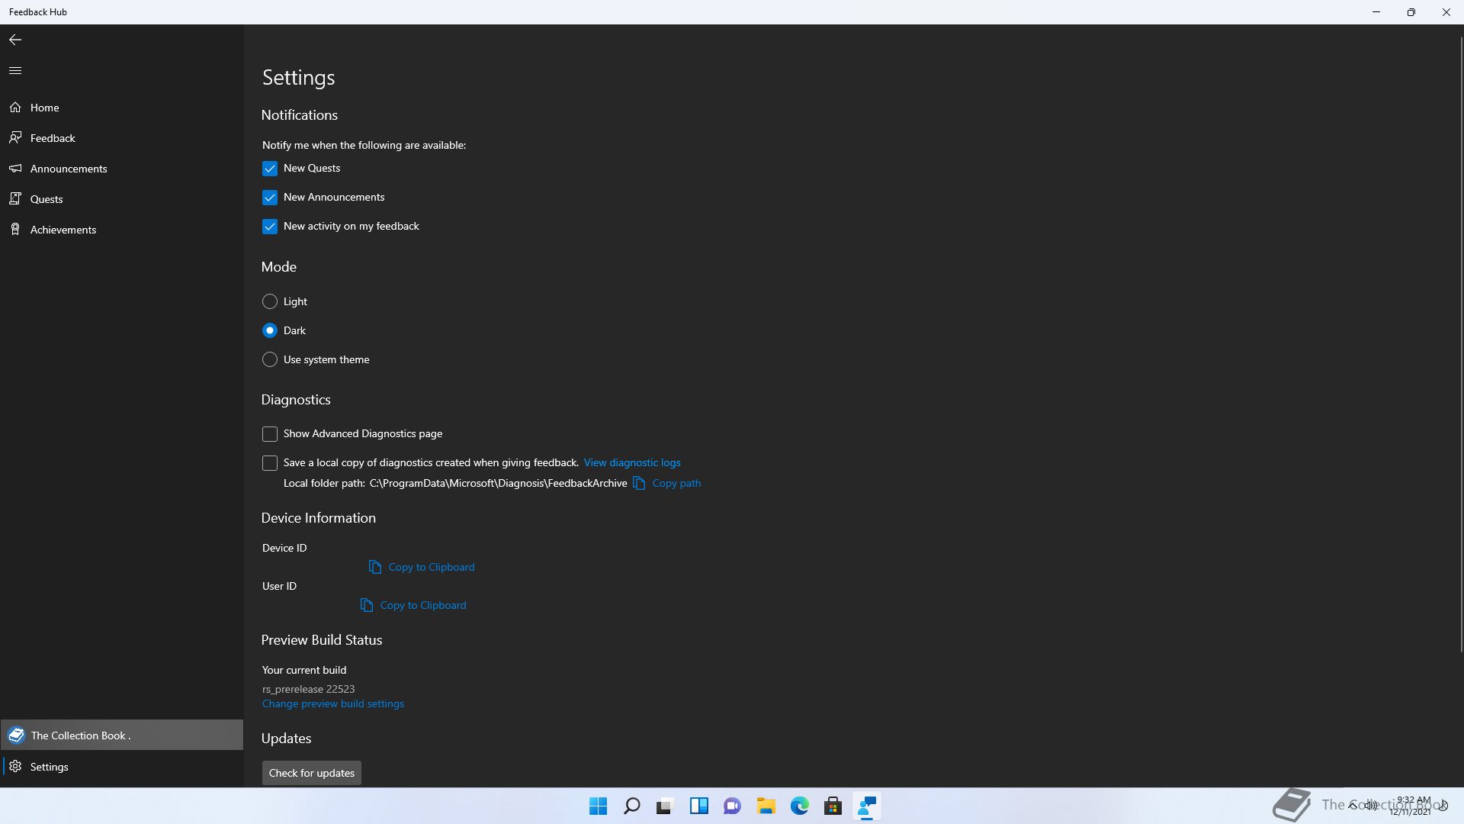Open View diagnostic logs link
1464x824 pixels.
point(631,462)
